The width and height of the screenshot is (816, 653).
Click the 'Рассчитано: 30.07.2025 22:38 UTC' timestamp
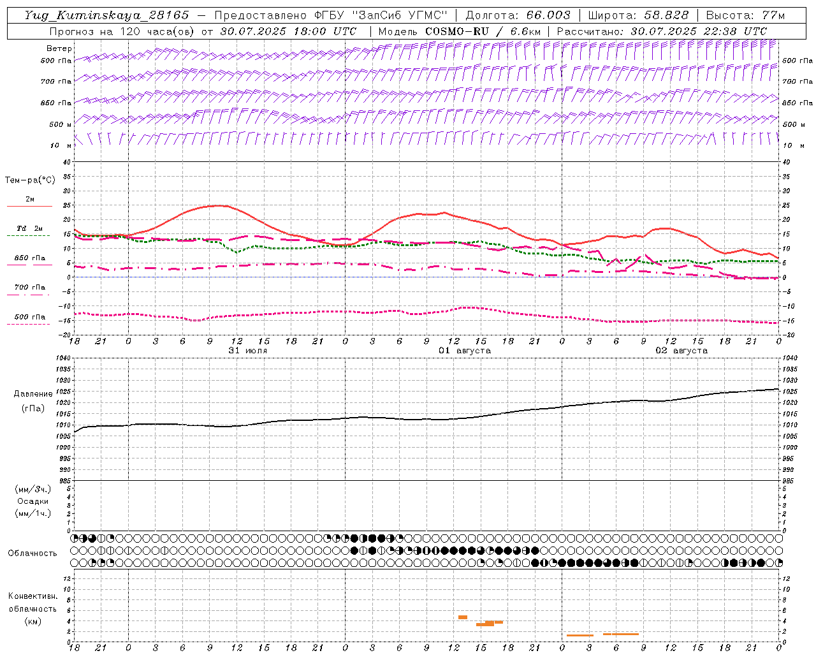(x=662, y=31)
